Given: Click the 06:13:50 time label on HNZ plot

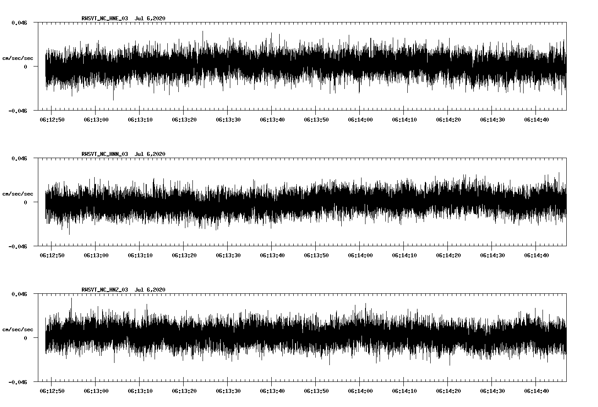Looking at the screenshot, I should click(316, 391).
